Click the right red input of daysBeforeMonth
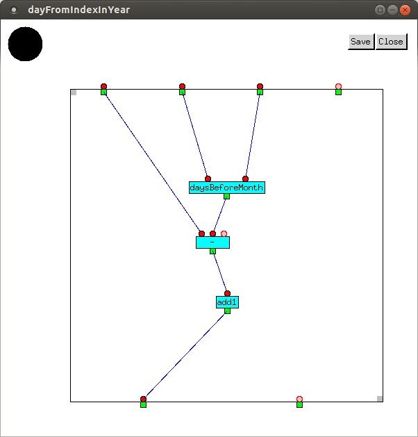 tap(245, 179)
